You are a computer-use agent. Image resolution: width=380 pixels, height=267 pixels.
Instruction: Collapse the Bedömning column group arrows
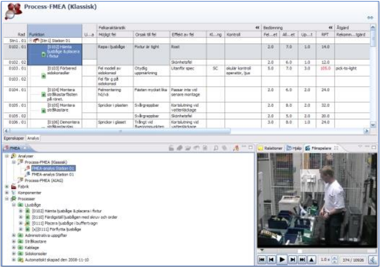[332, 27]
